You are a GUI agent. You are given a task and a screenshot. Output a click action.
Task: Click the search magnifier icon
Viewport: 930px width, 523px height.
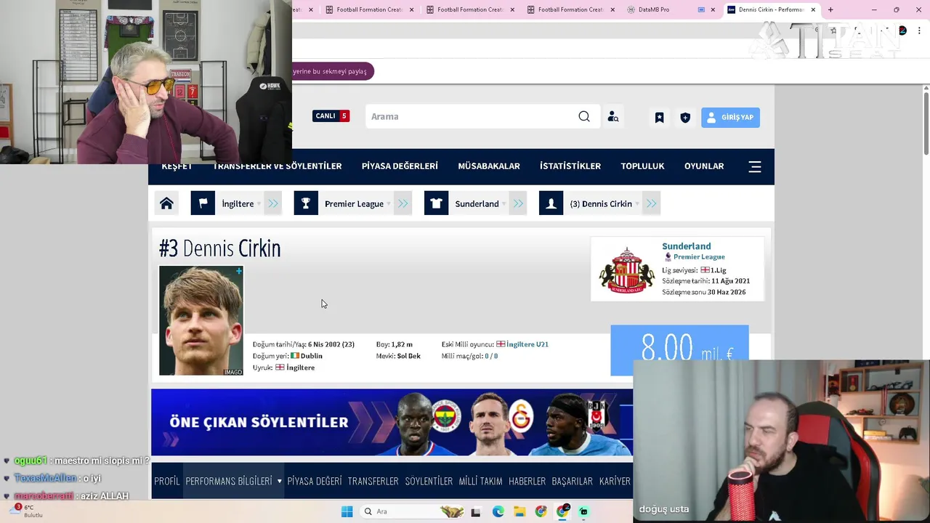click(584, 116)
